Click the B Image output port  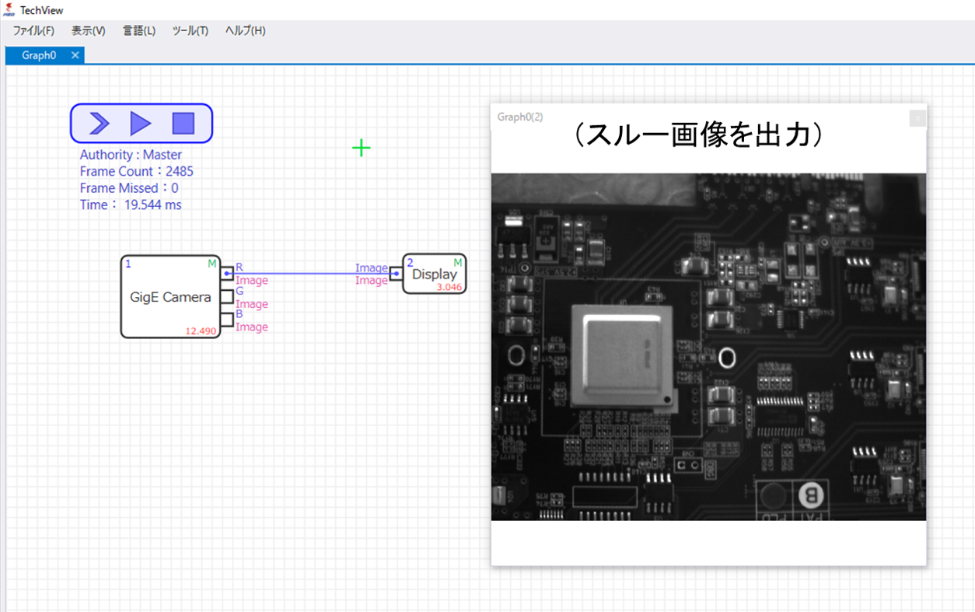227,320
